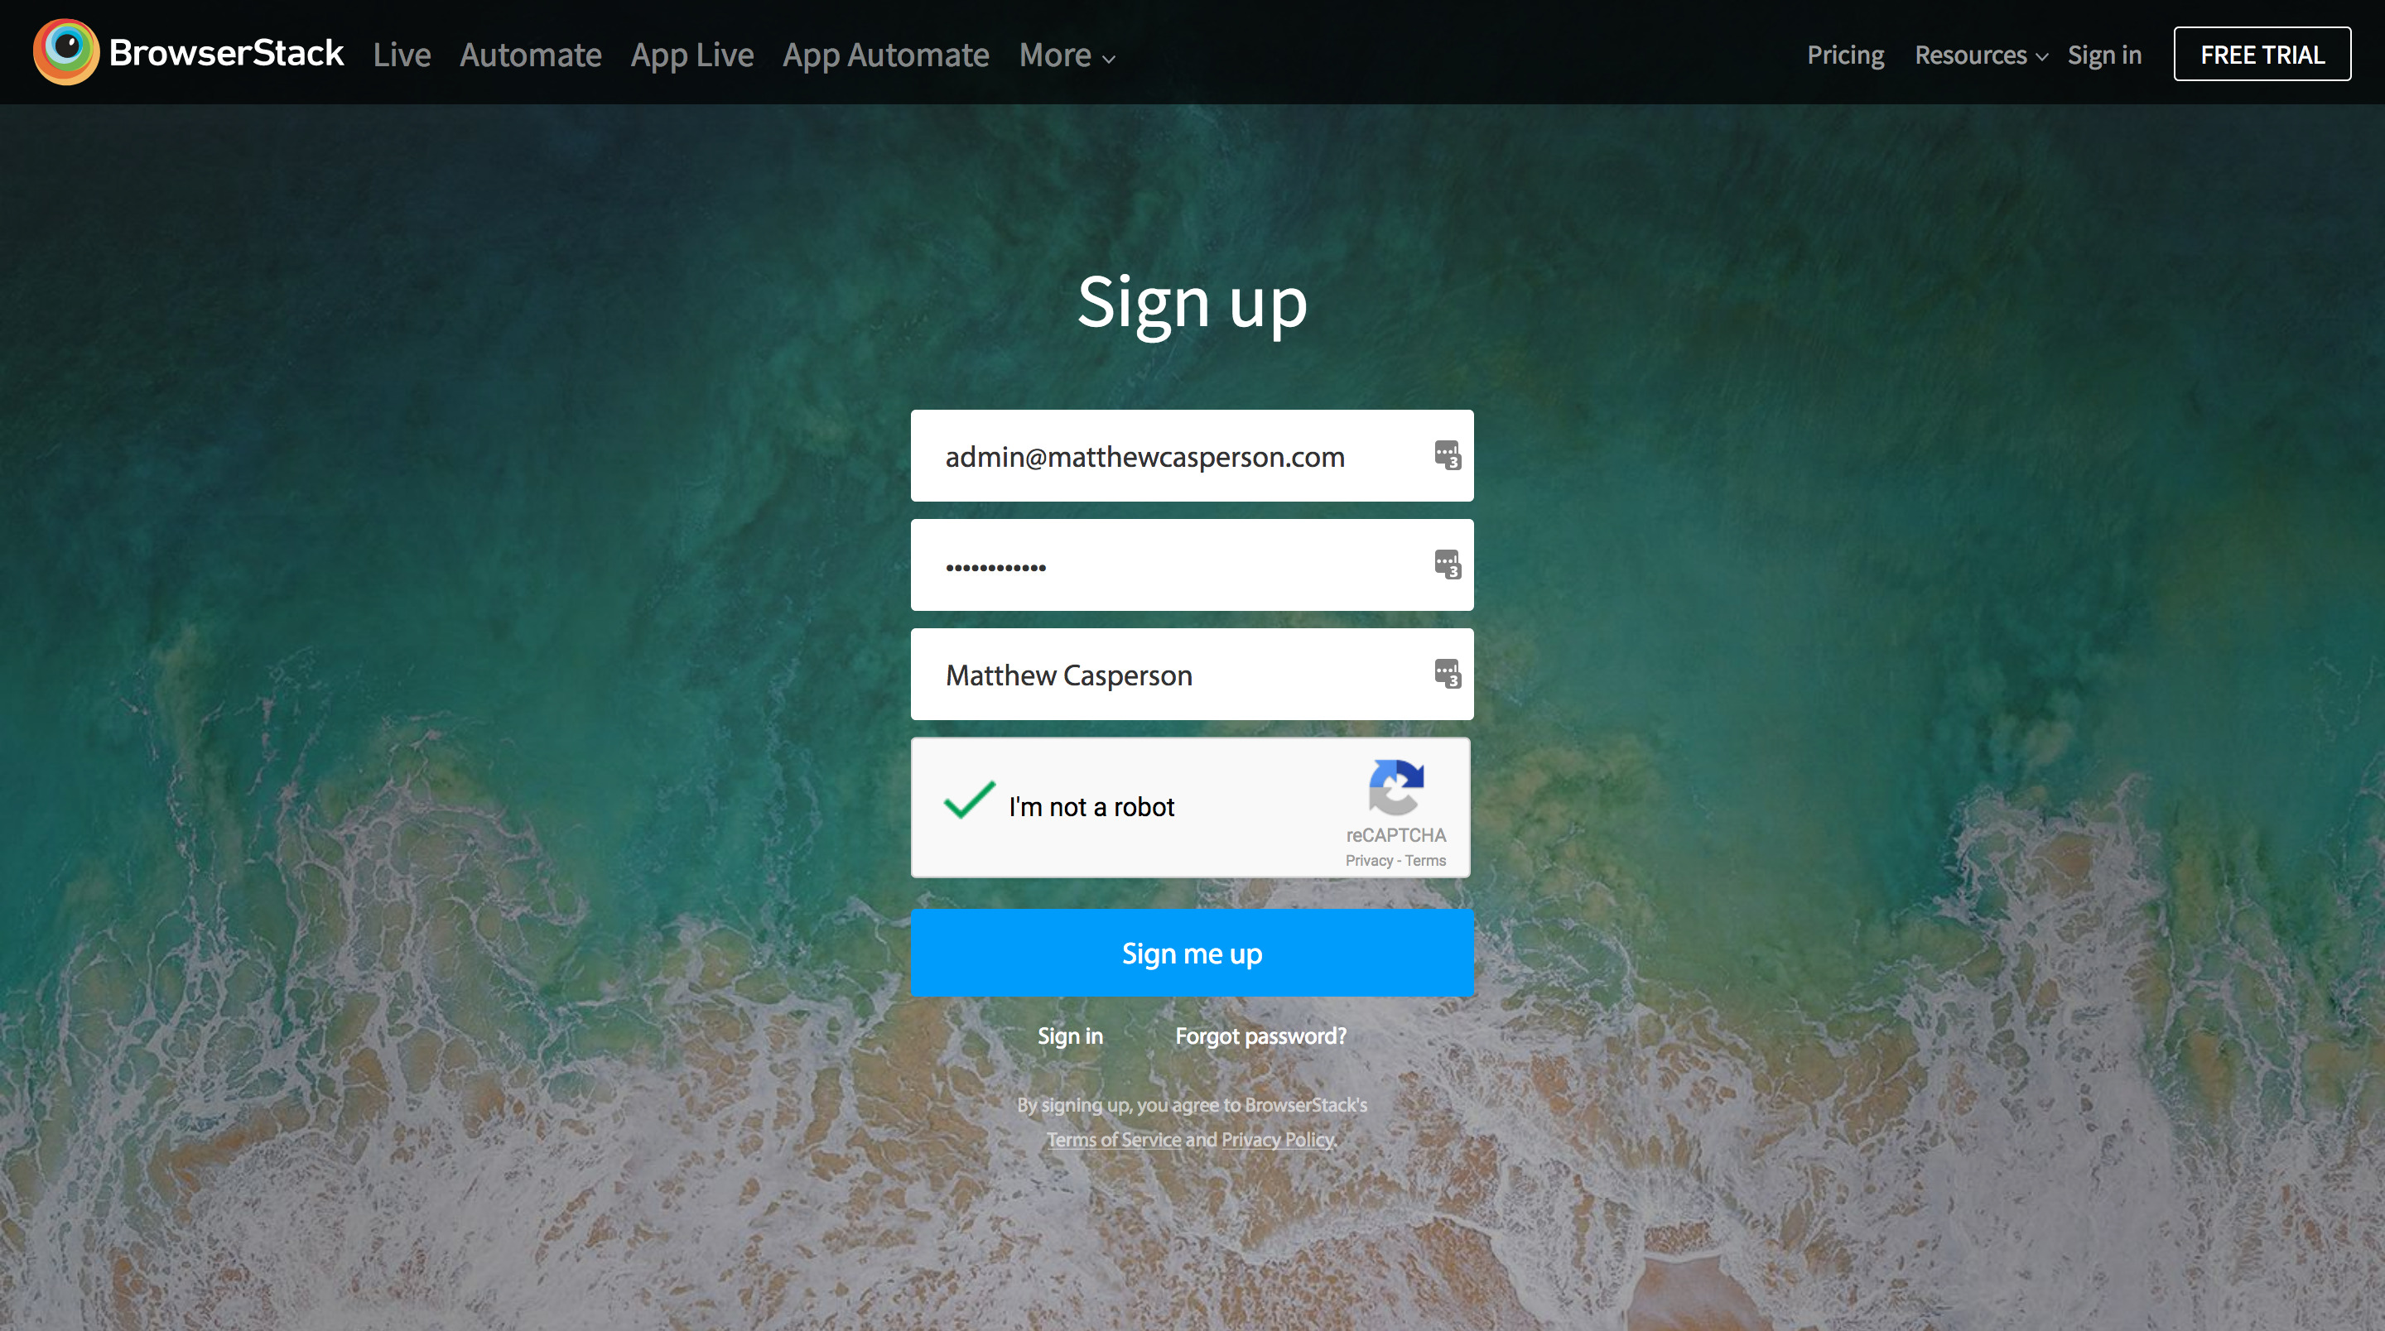Click the BrowserStack logo icon
The image size is (2385, 1331).
65,52
